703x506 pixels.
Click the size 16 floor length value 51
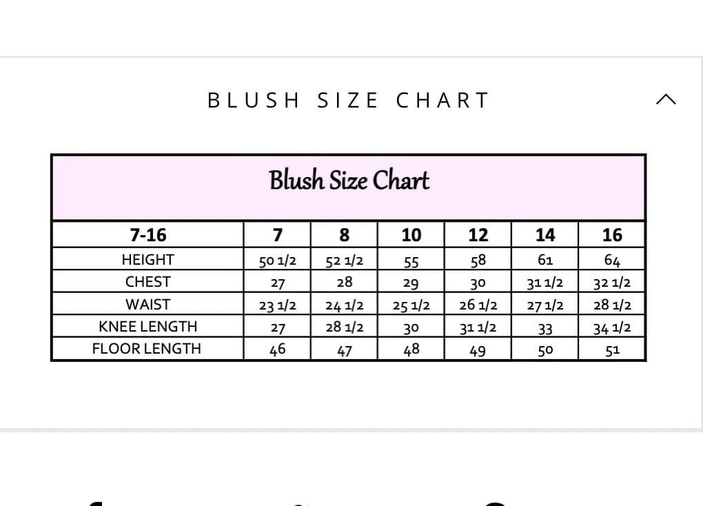pyautogui.click(x=612, y=350)
